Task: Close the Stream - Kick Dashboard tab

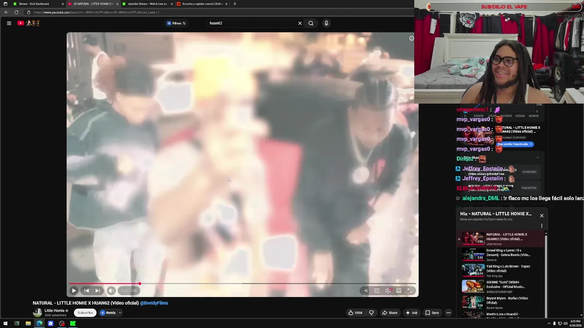Action: coord(63,4)
